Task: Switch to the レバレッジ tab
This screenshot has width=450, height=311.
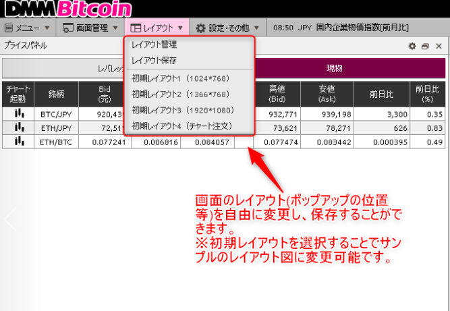Action: [x=63, y=69]
